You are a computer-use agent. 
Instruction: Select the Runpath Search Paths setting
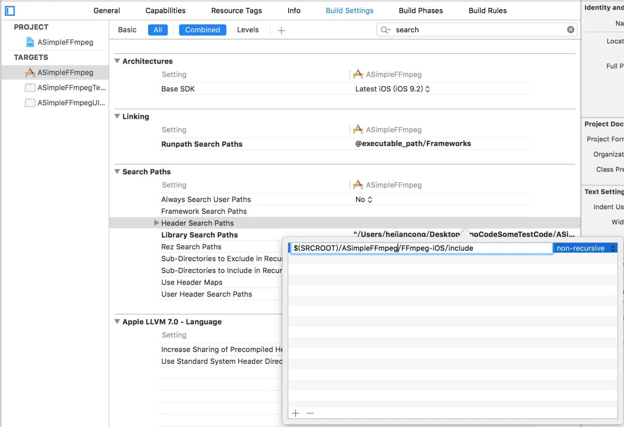(202, 144)
